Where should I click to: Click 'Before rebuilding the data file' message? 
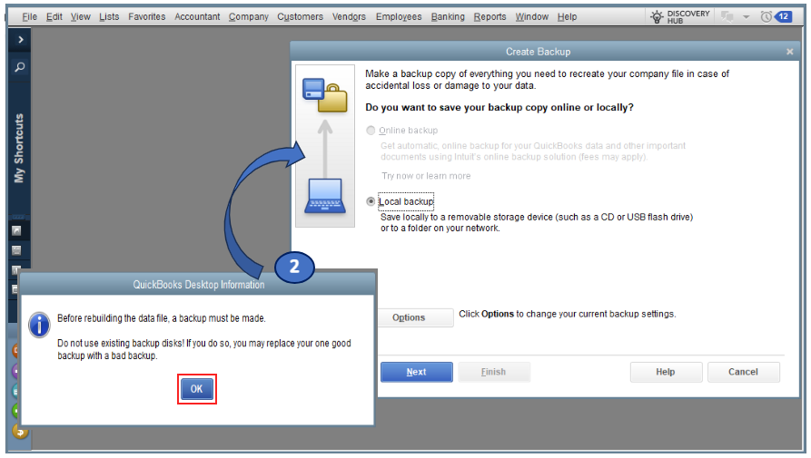coord(162,318)
